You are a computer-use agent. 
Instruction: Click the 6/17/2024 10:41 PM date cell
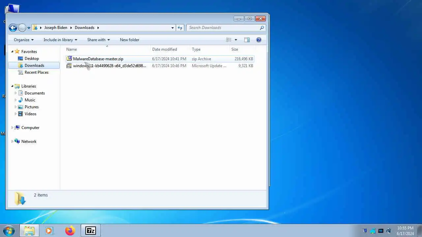click(169, 59)
